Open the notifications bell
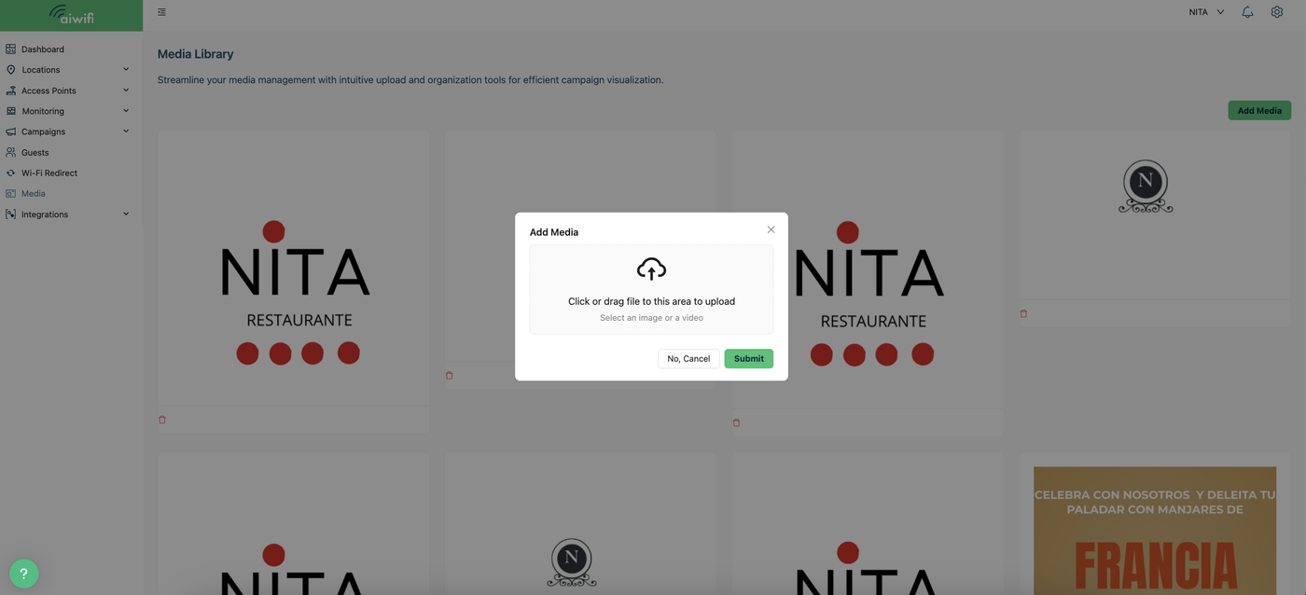Image resolution: width=1306 pixels, height=595 pixels. 1247,12
